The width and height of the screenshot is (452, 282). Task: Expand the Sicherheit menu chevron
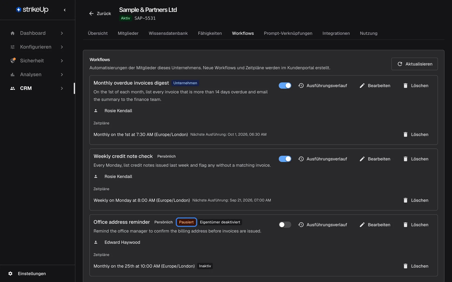(x=62, y=61)
